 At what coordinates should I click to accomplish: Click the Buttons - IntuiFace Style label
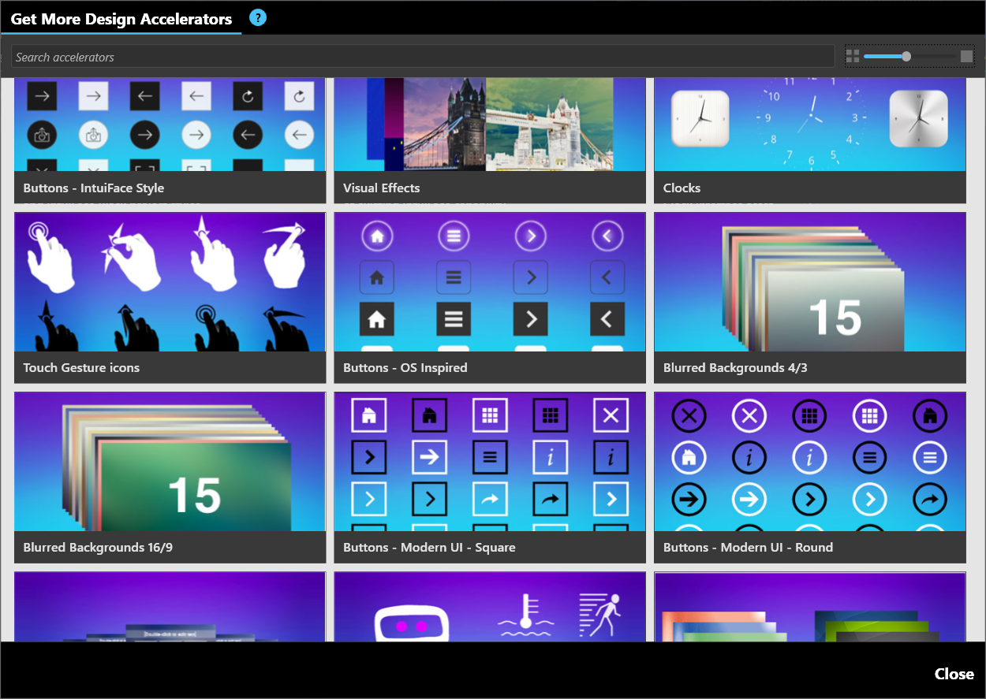point(94,188)
